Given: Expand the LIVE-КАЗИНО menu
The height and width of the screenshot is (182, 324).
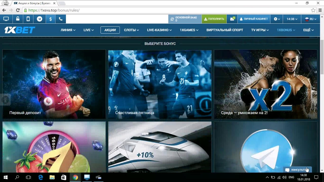Looking at the screenshot, I should 159,30.
